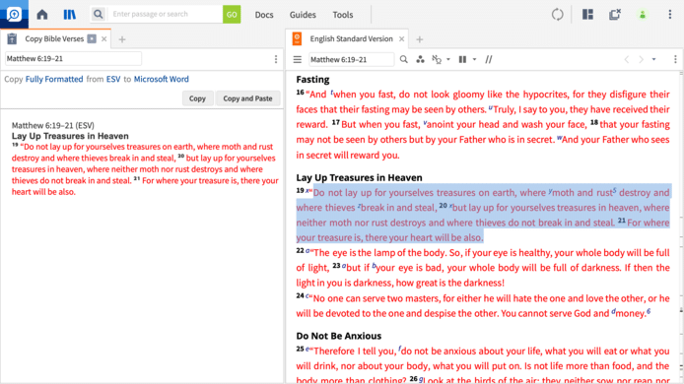The image size is (684, 384).
Task: Click the sync refresh icon
Action: pyautogui.click(x=557, y=15)
